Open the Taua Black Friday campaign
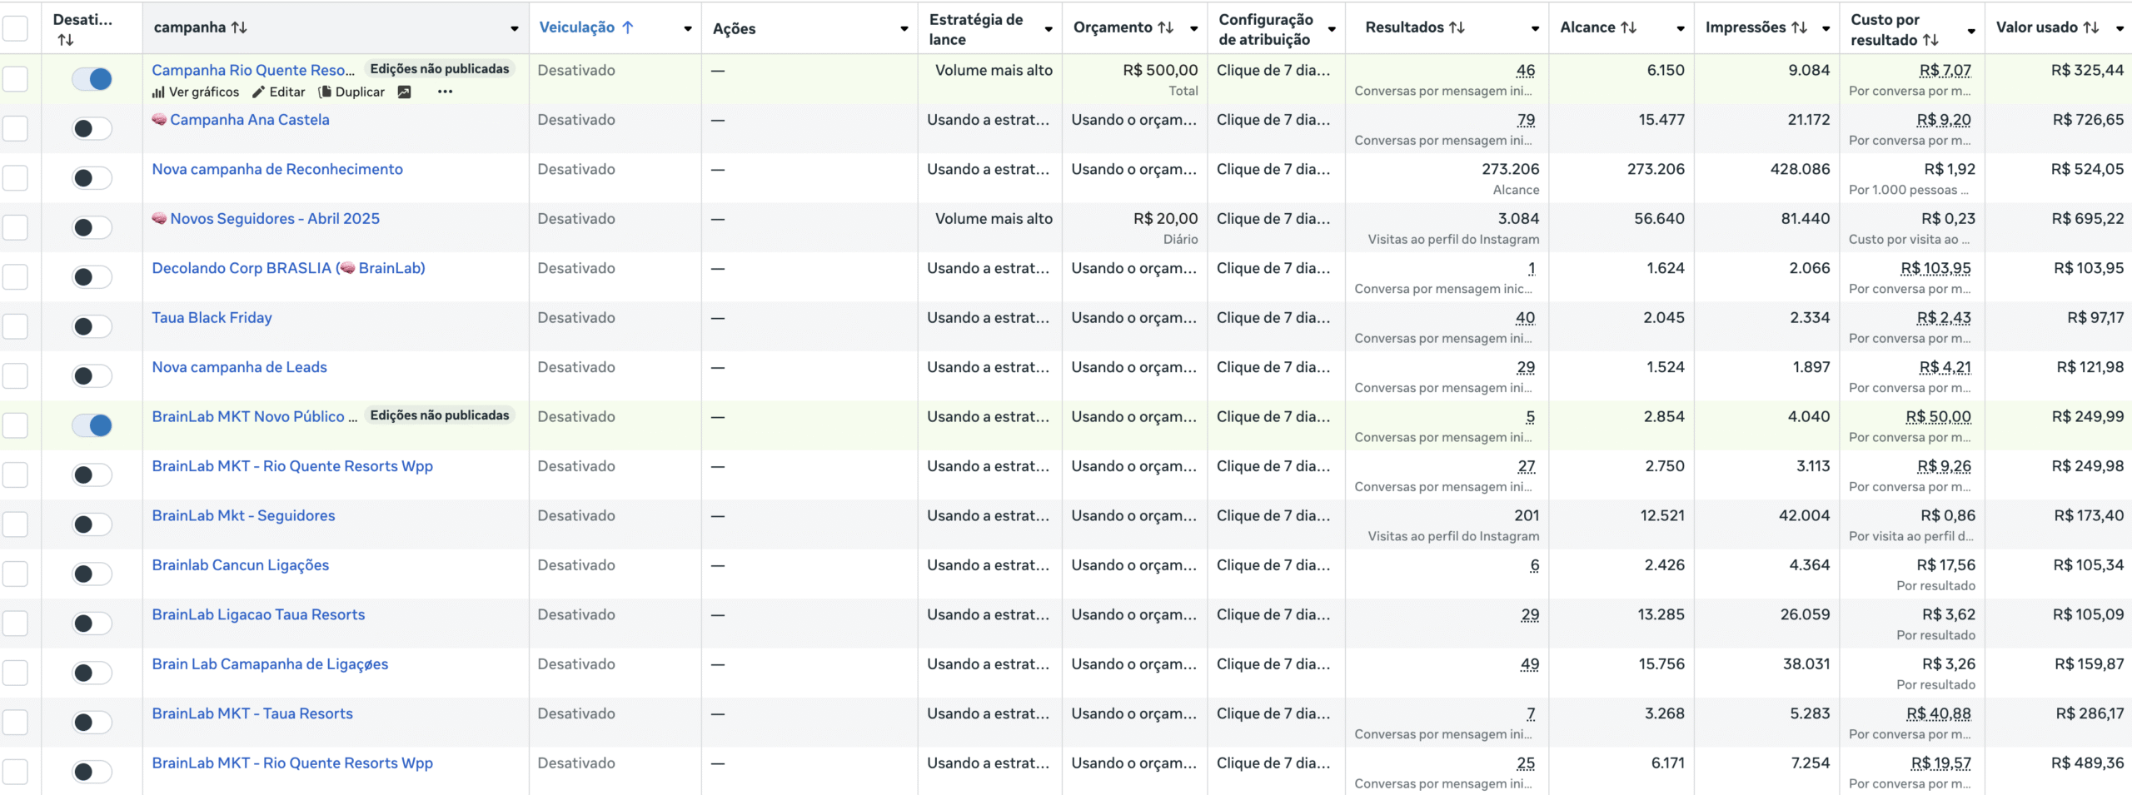 click(x=212, y=318)
